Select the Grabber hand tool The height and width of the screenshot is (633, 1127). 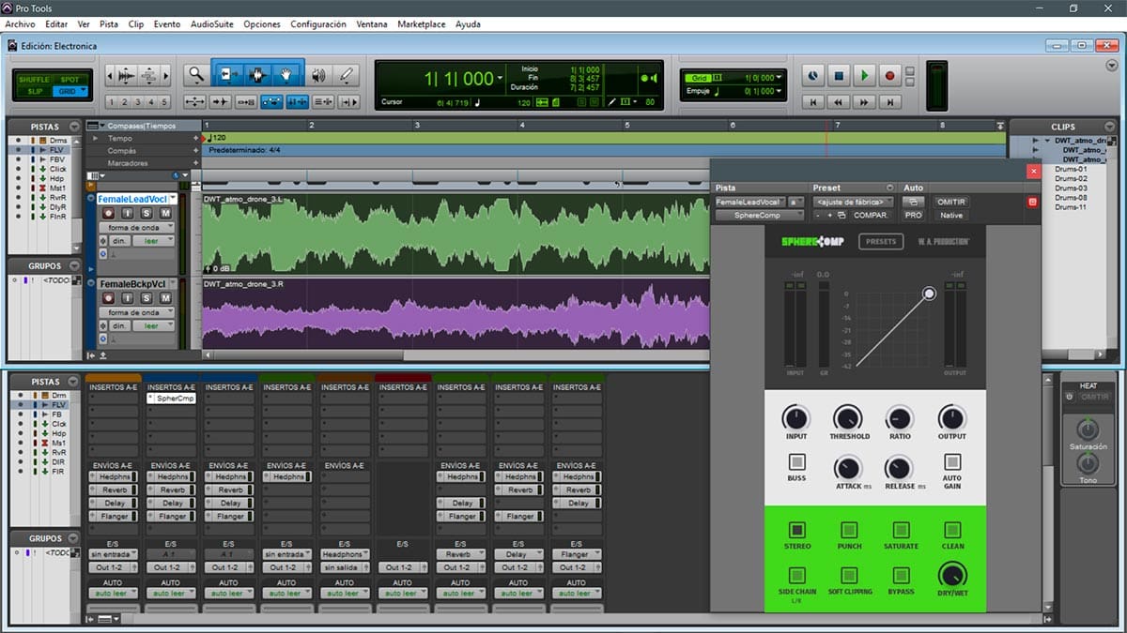coord(287,75)
